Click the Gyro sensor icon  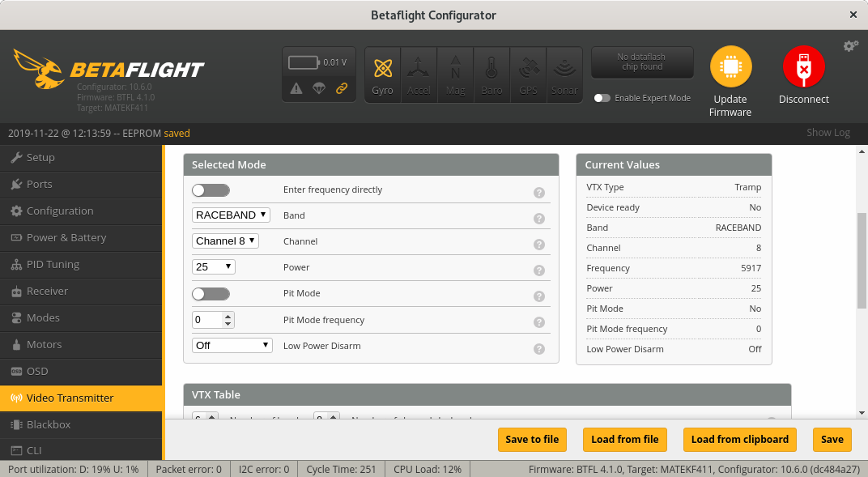point(382,75)
